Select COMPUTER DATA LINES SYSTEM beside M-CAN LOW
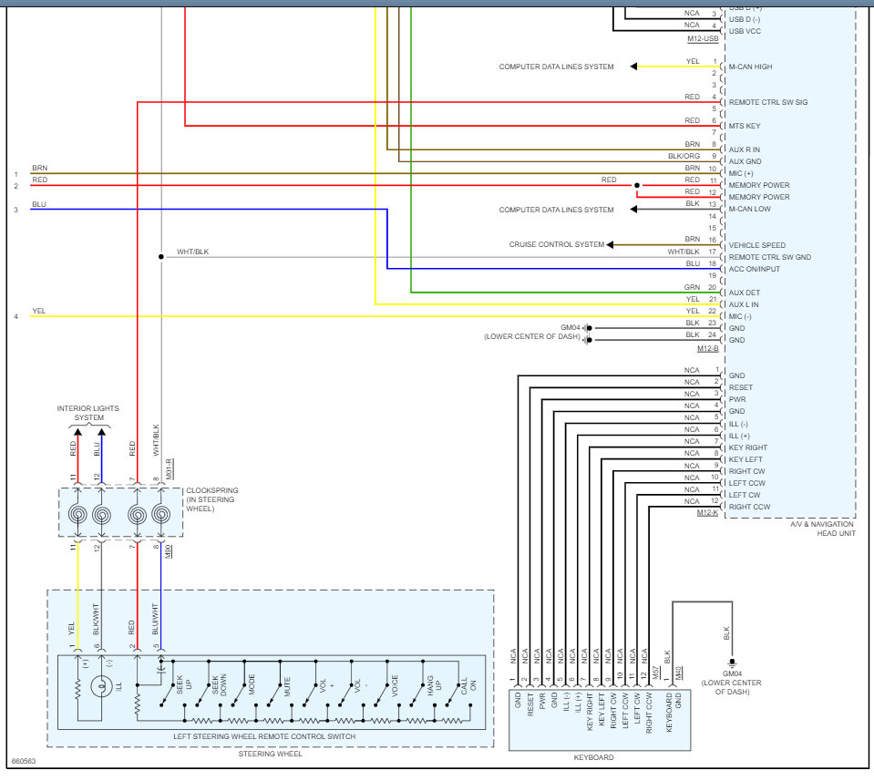 pos(556,211)
